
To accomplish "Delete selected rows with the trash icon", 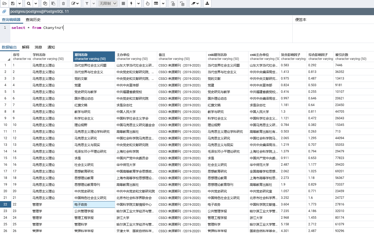I will pyautogui.click(x=63, y=3).
